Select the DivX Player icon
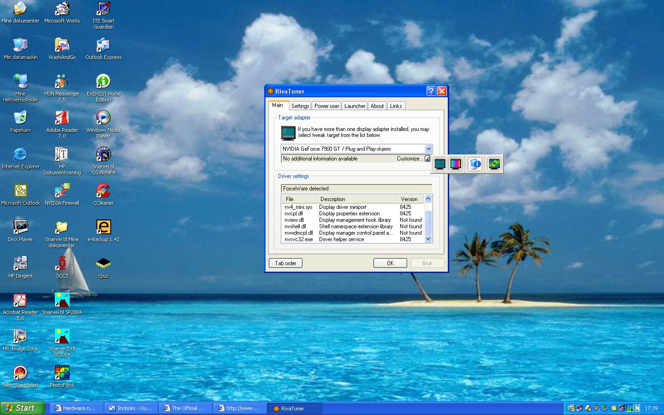 tap(20, 231)
